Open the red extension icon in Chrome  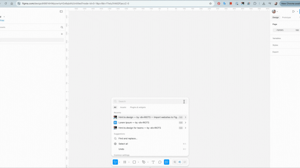(x=231, y=3)
